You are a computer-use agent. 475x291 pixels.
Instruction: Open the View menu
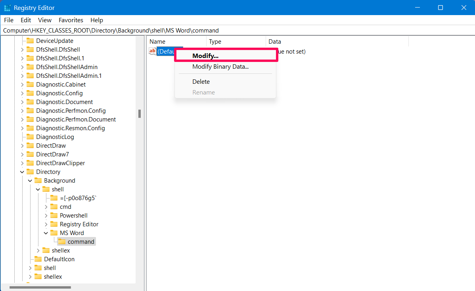44,20
